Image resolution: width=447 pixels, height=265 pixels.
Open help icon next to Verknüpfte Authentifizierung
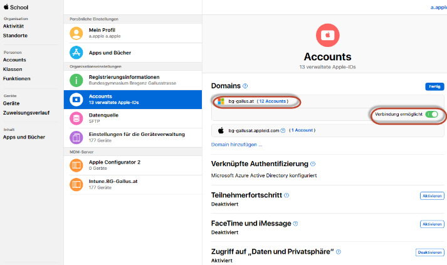click(313, 164)
